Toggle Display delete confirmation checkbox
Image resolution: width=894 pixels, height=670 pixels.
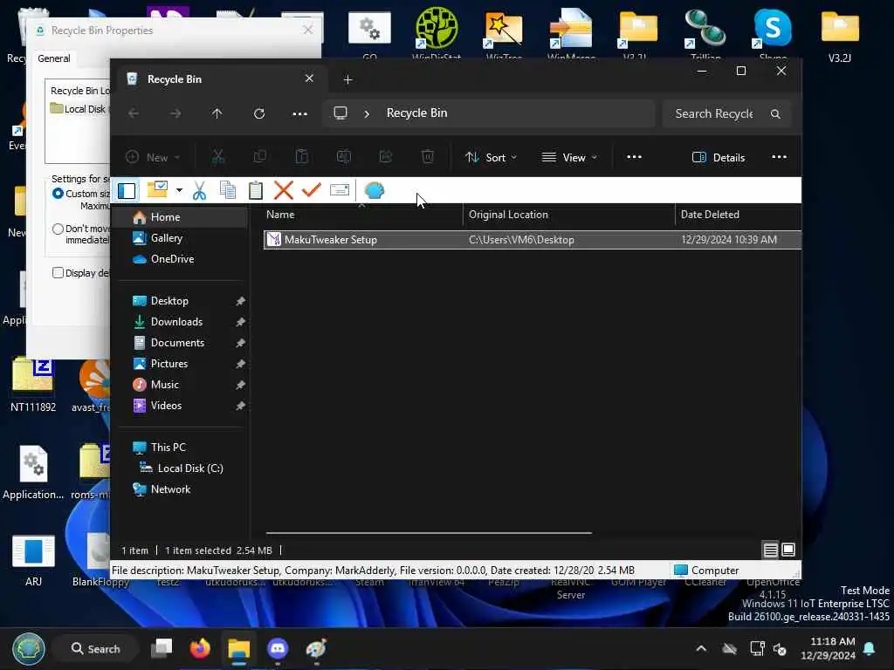(58, 273)
